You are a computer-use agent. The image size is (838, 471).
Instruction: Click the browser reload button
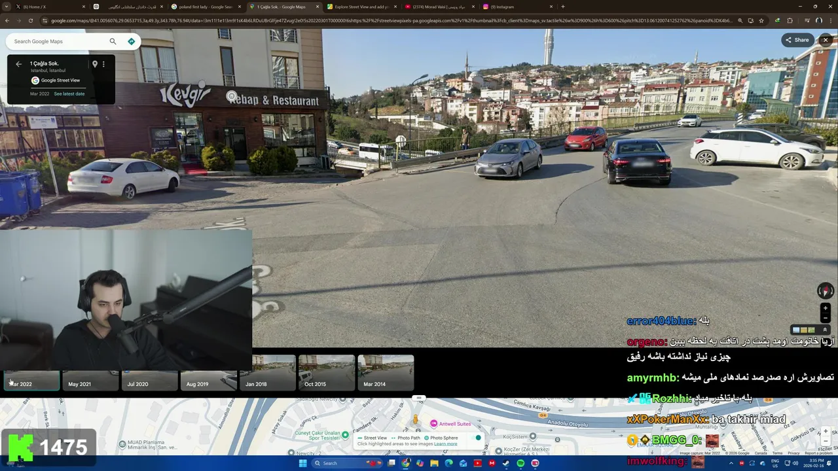pos(30,20)
